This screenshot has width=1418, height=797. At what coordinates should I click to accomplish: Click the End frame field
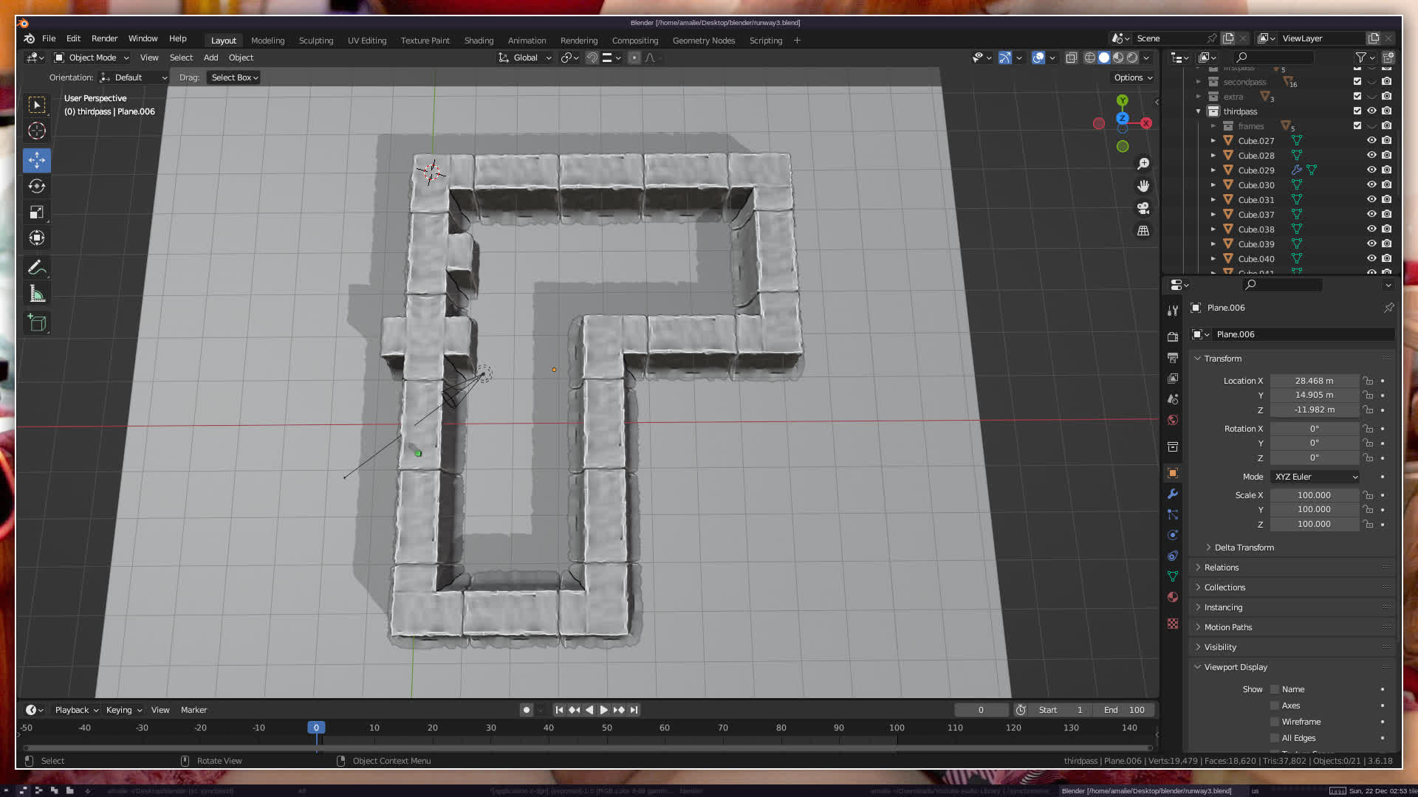click(x=1125, y=710)
